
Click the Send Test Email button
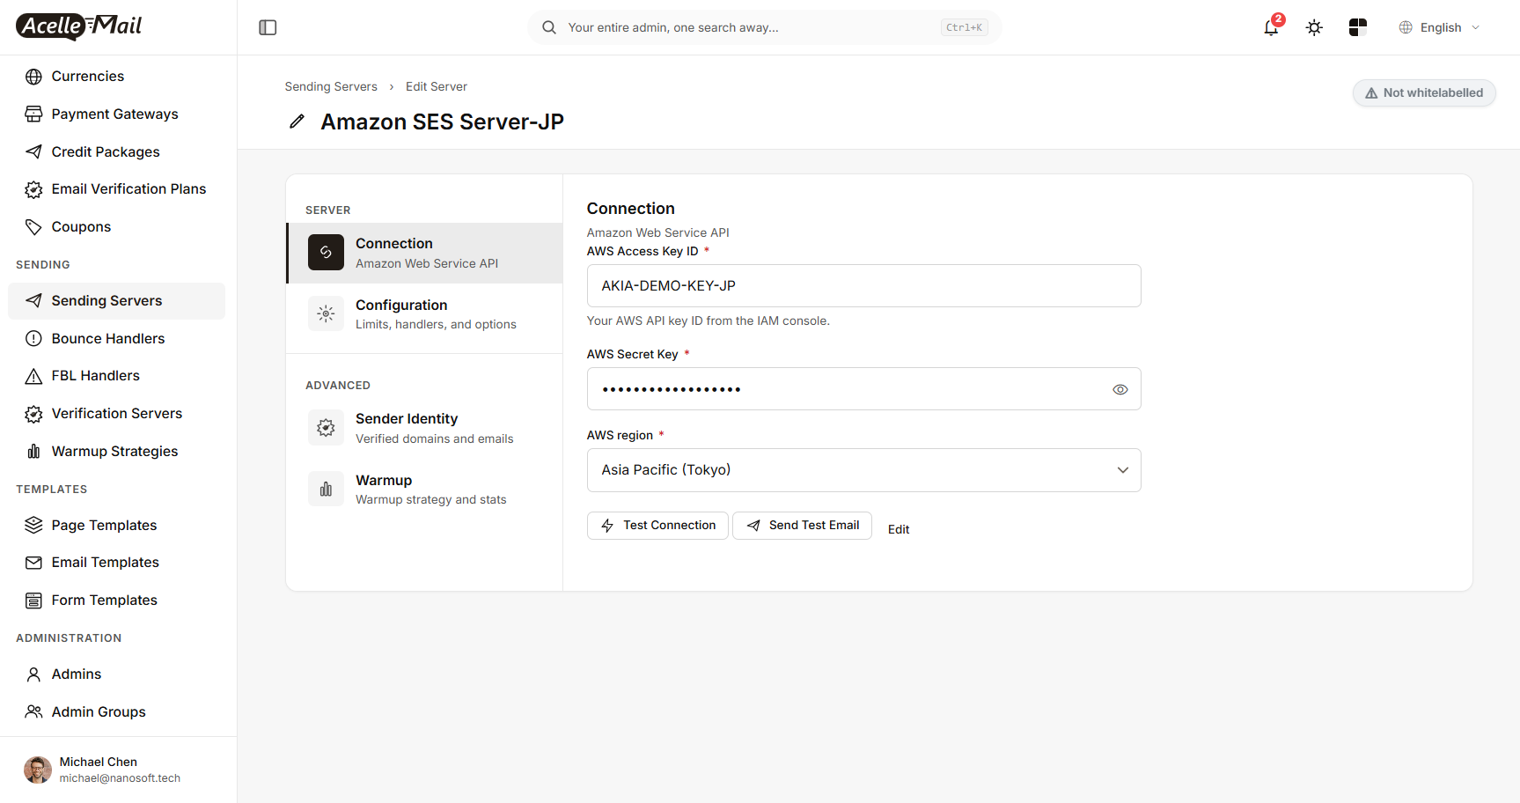point(802,526)
